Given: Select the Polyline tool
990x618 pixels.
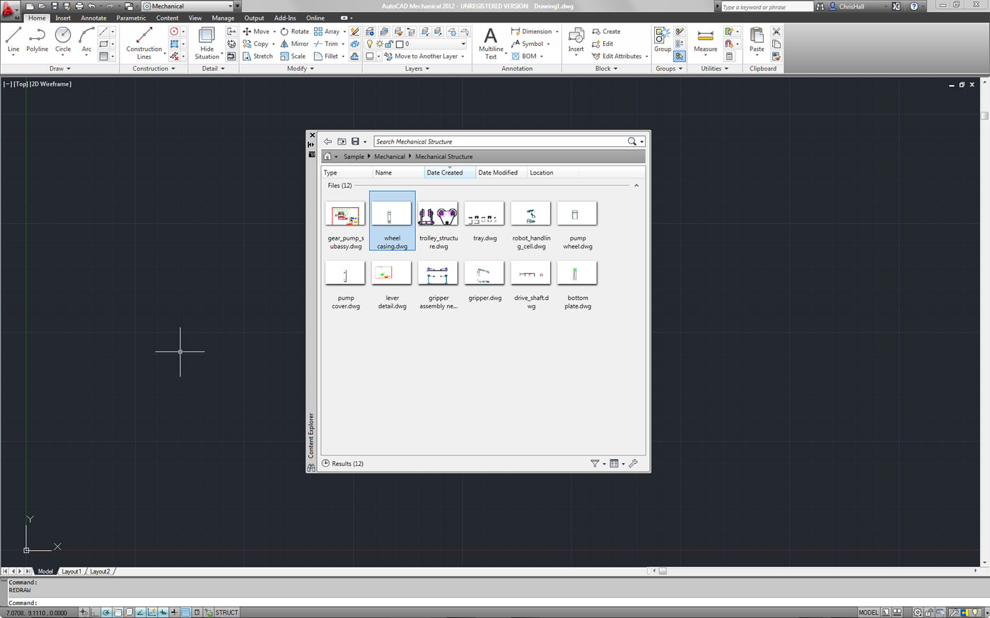Looking at the screenshot, I should [x=37, y=40].
